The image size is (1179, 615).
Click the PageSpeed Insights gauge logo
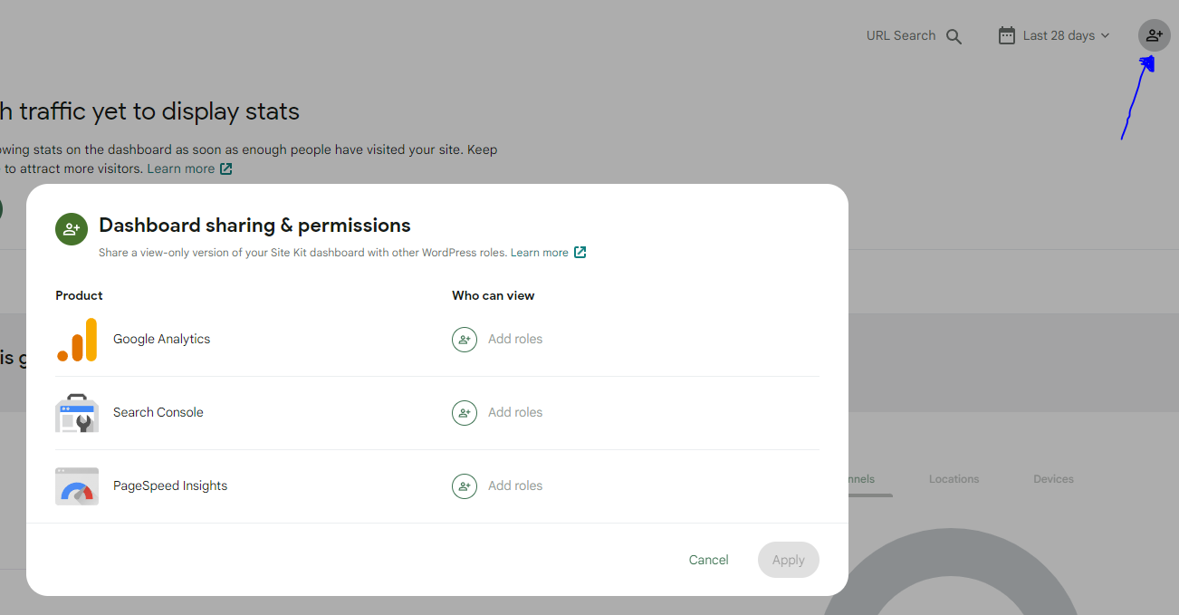click(x=77, y=486)
